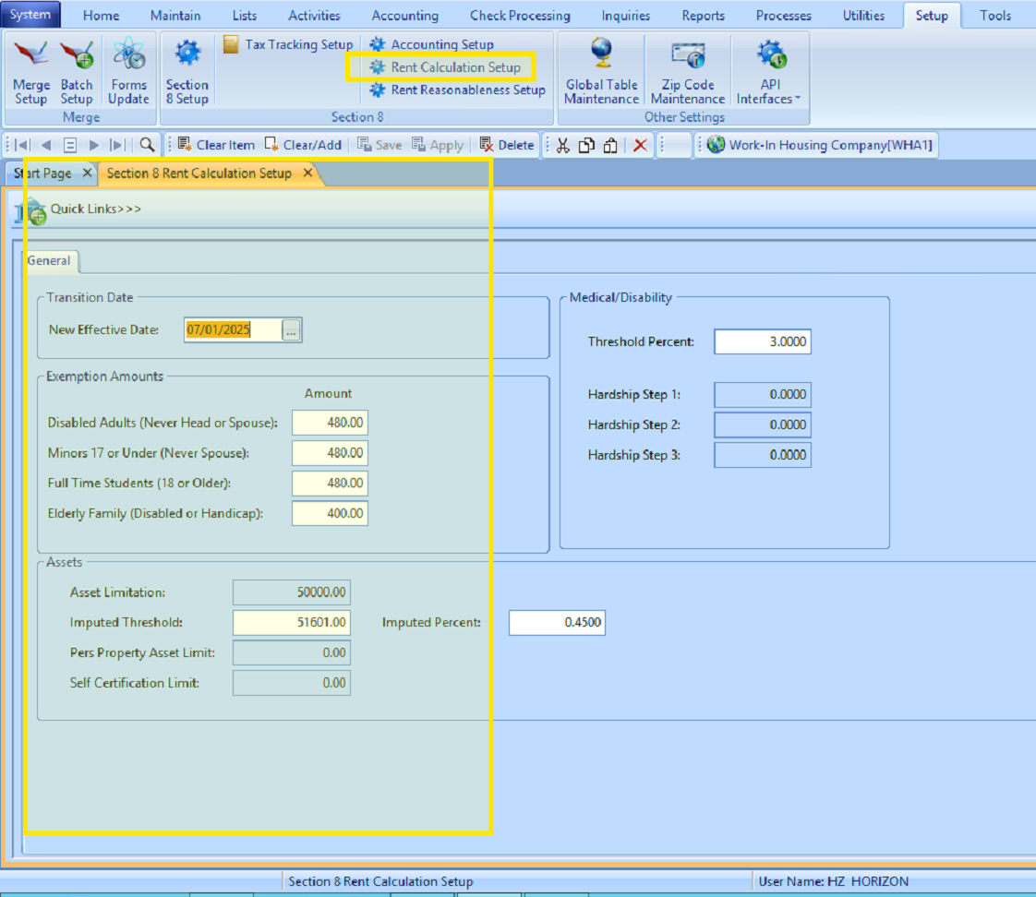This screenshot has width=1036, height=897.
Task: Click the Clear/Add button
Action: point(304,145)
